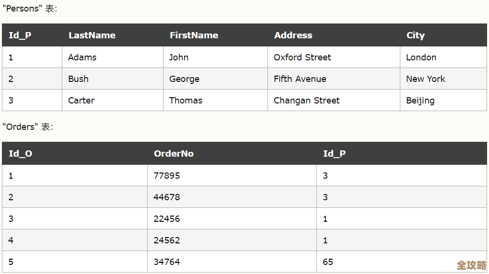489x274 pixels.
Task: Click the Fifth Avenue address cell
Action: [300, 79]
